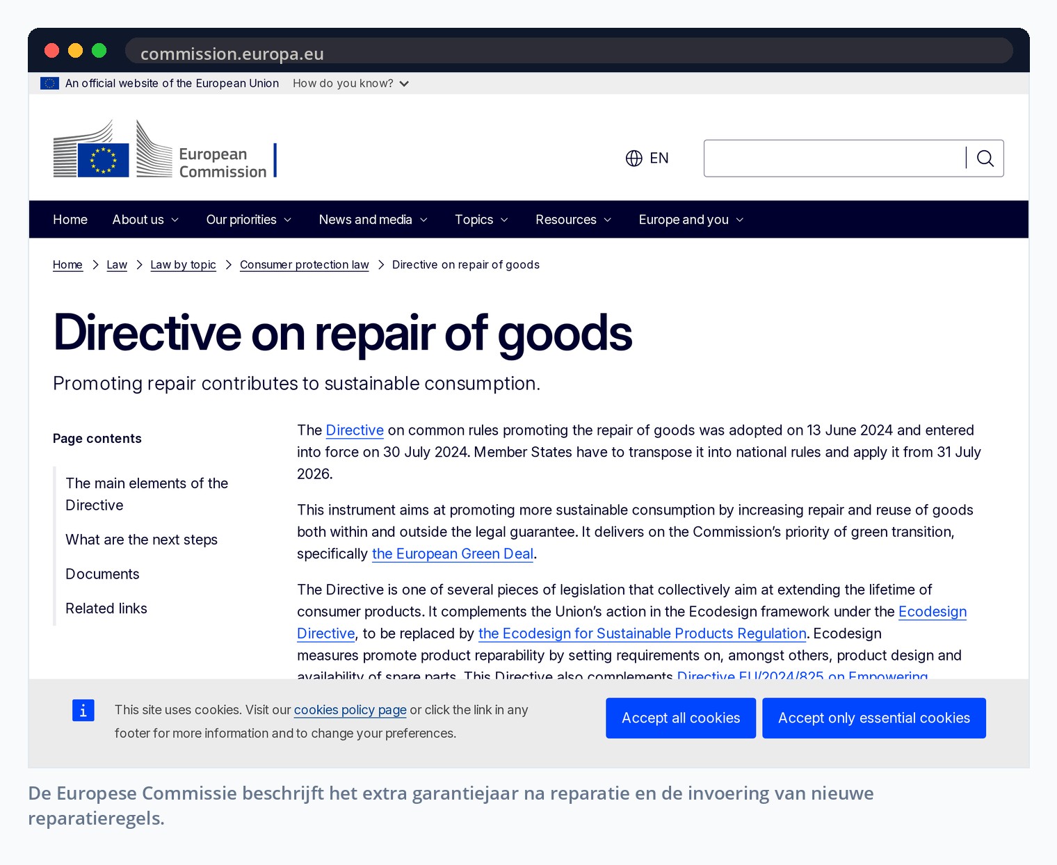Click the "Directive on repair of goods" title
The image size is (1057, 865).
[x=343, y=333]
